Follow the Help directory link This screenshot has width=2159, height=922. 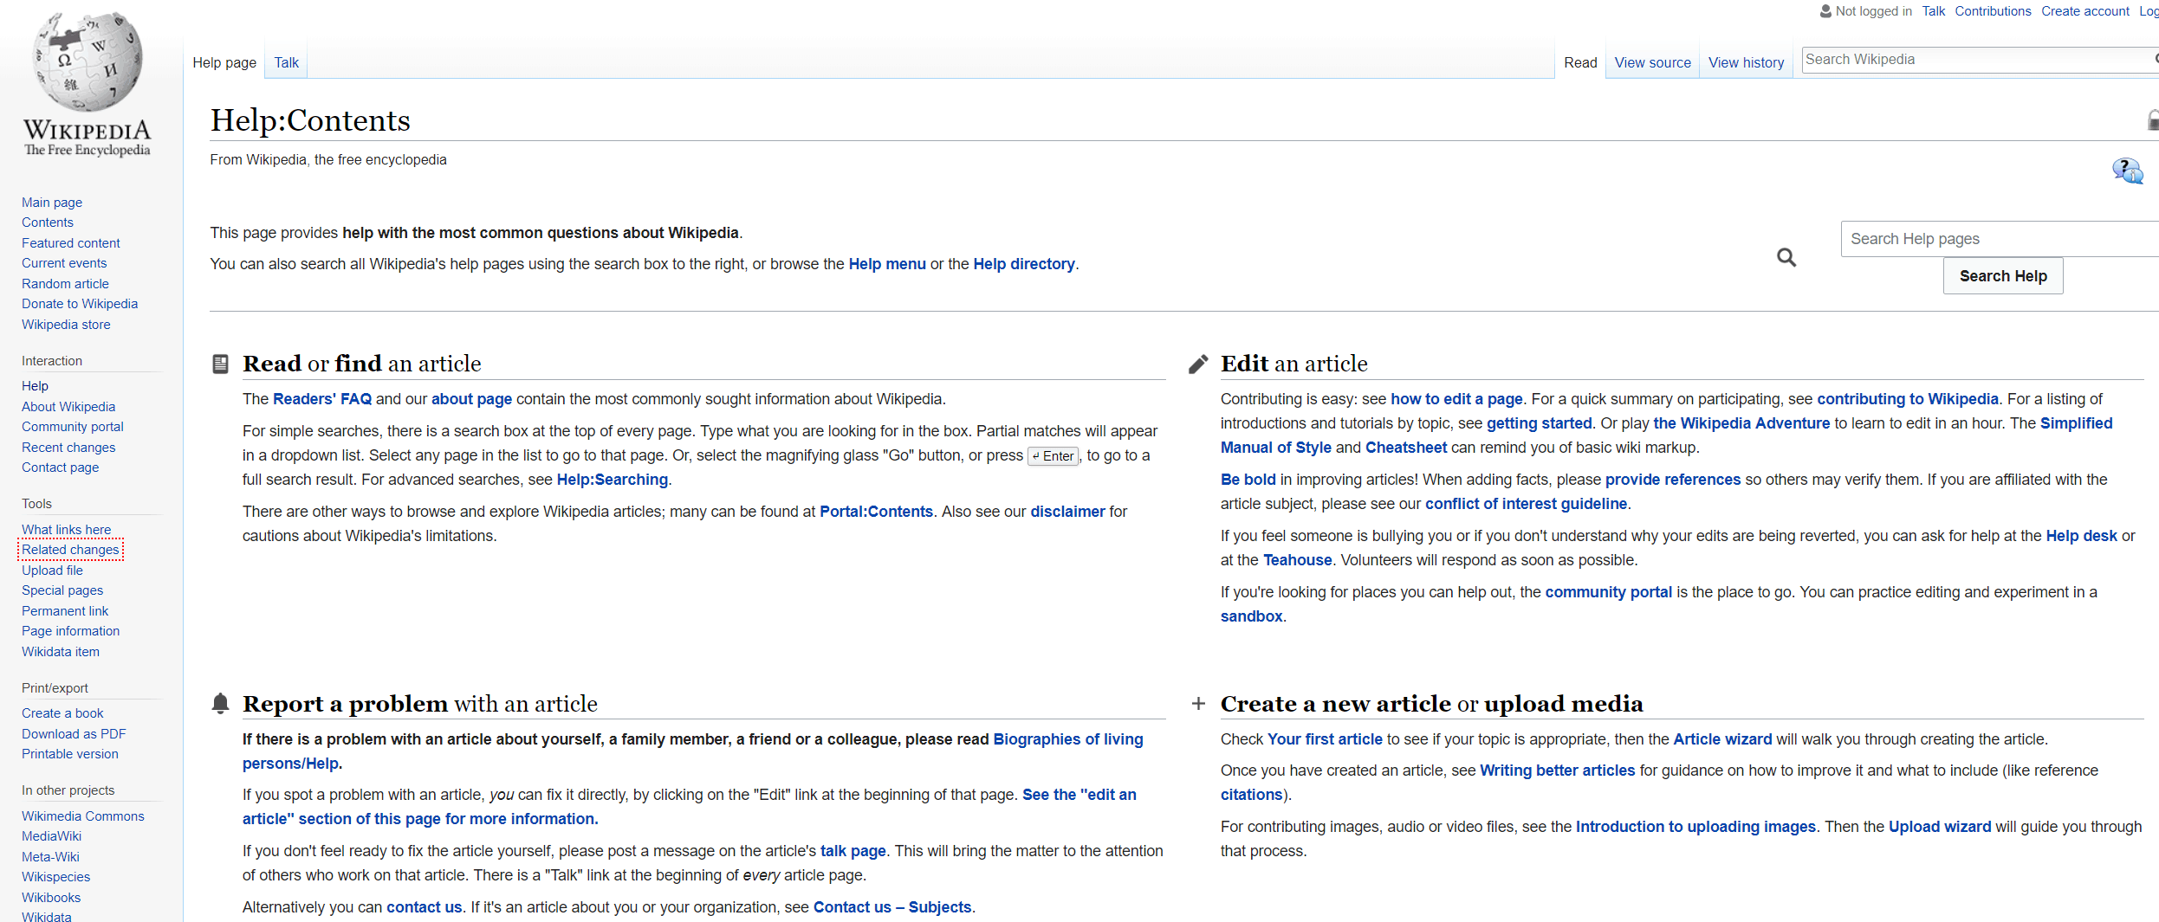(1023, 264)
